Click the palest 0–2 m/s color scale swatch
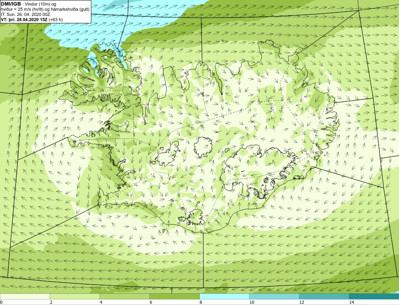The image size is (399, 305). (x=25, y=297)
